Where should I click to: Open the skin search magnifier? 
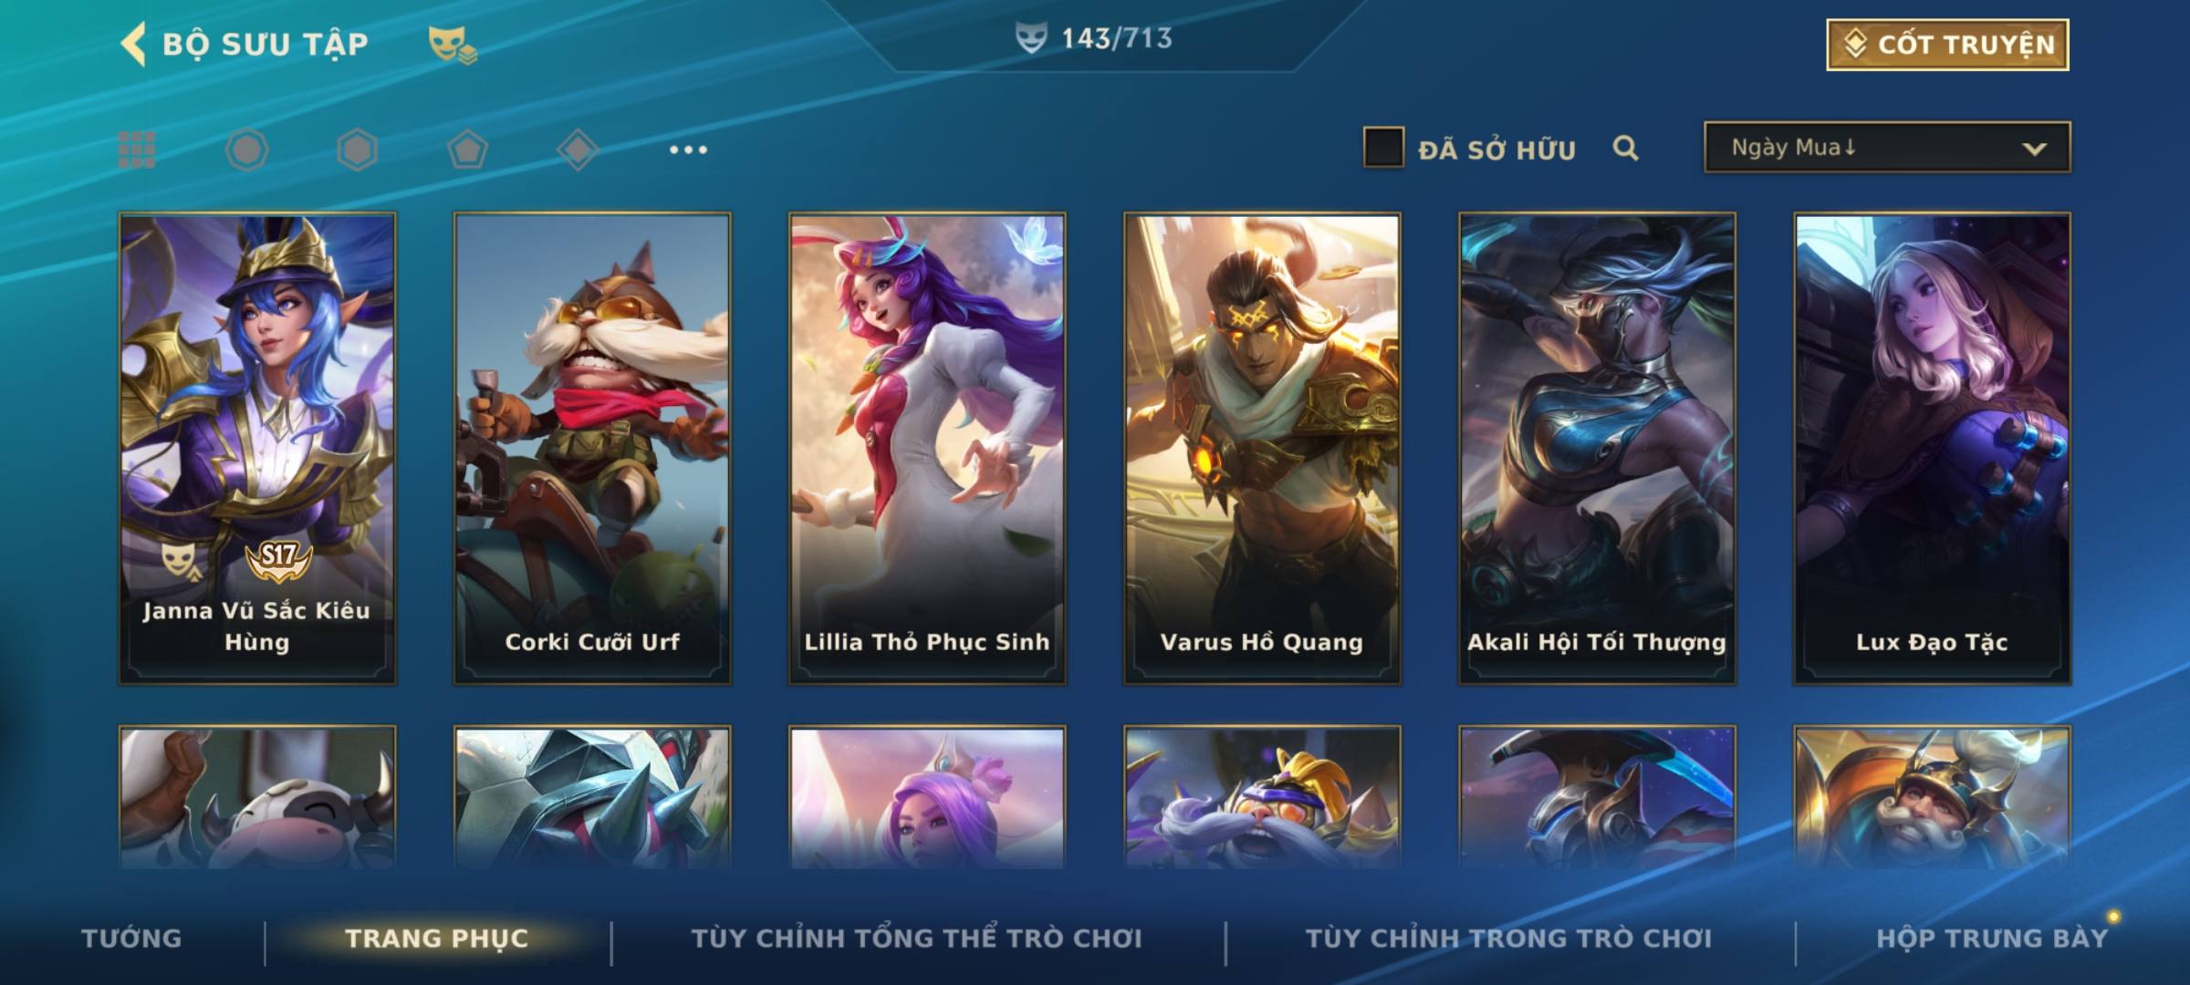point(1625,148)
